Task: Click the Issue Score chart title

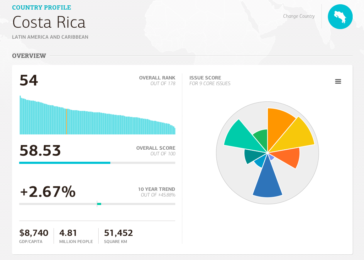Action: tap(205, 78)
